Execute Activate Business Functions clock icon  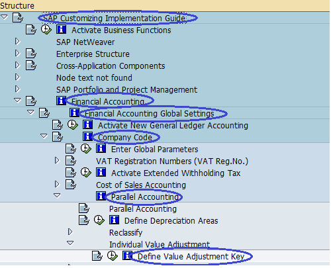pyautogui.click(x=46, y=30)
